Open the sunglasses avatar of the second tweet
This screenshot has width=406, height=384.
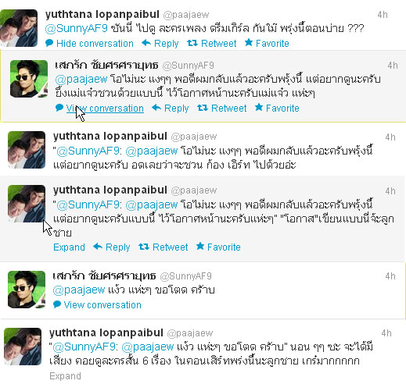click(x=29, y=79)
